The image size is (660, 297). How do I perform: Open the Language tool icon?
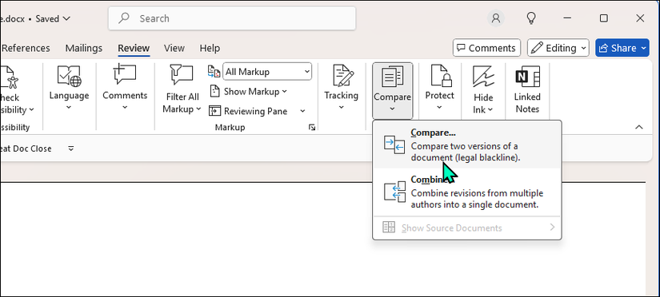click(69, 76)
